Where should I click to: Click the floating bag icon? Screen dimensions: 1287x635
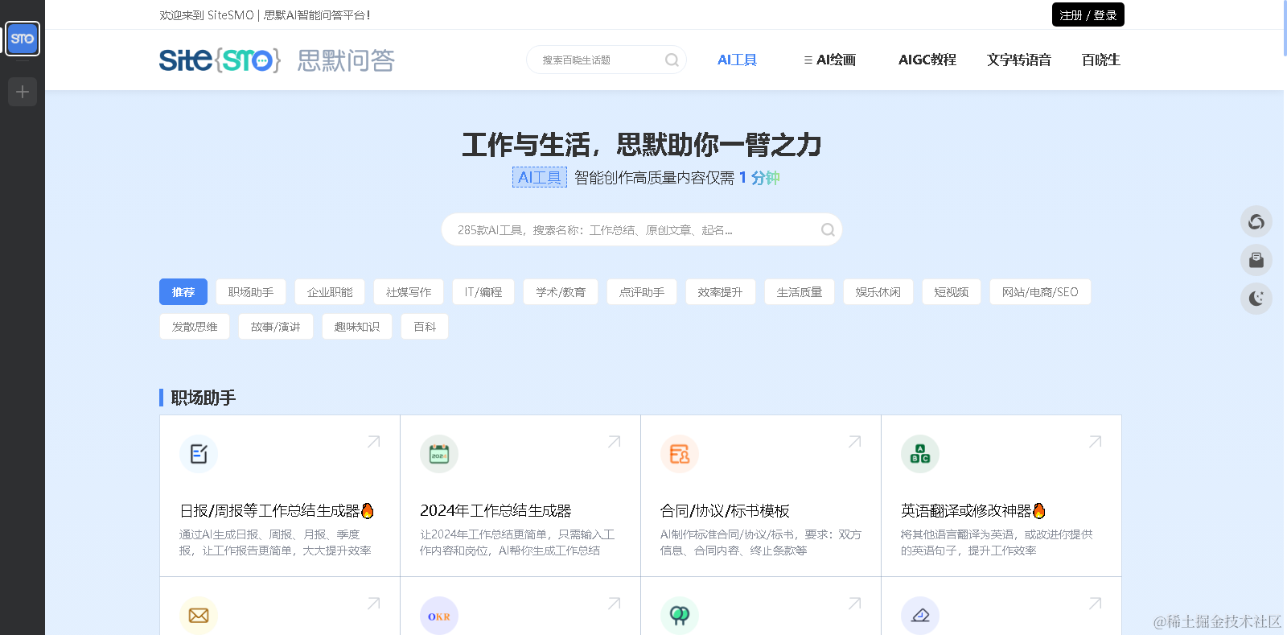[1256, 260]
